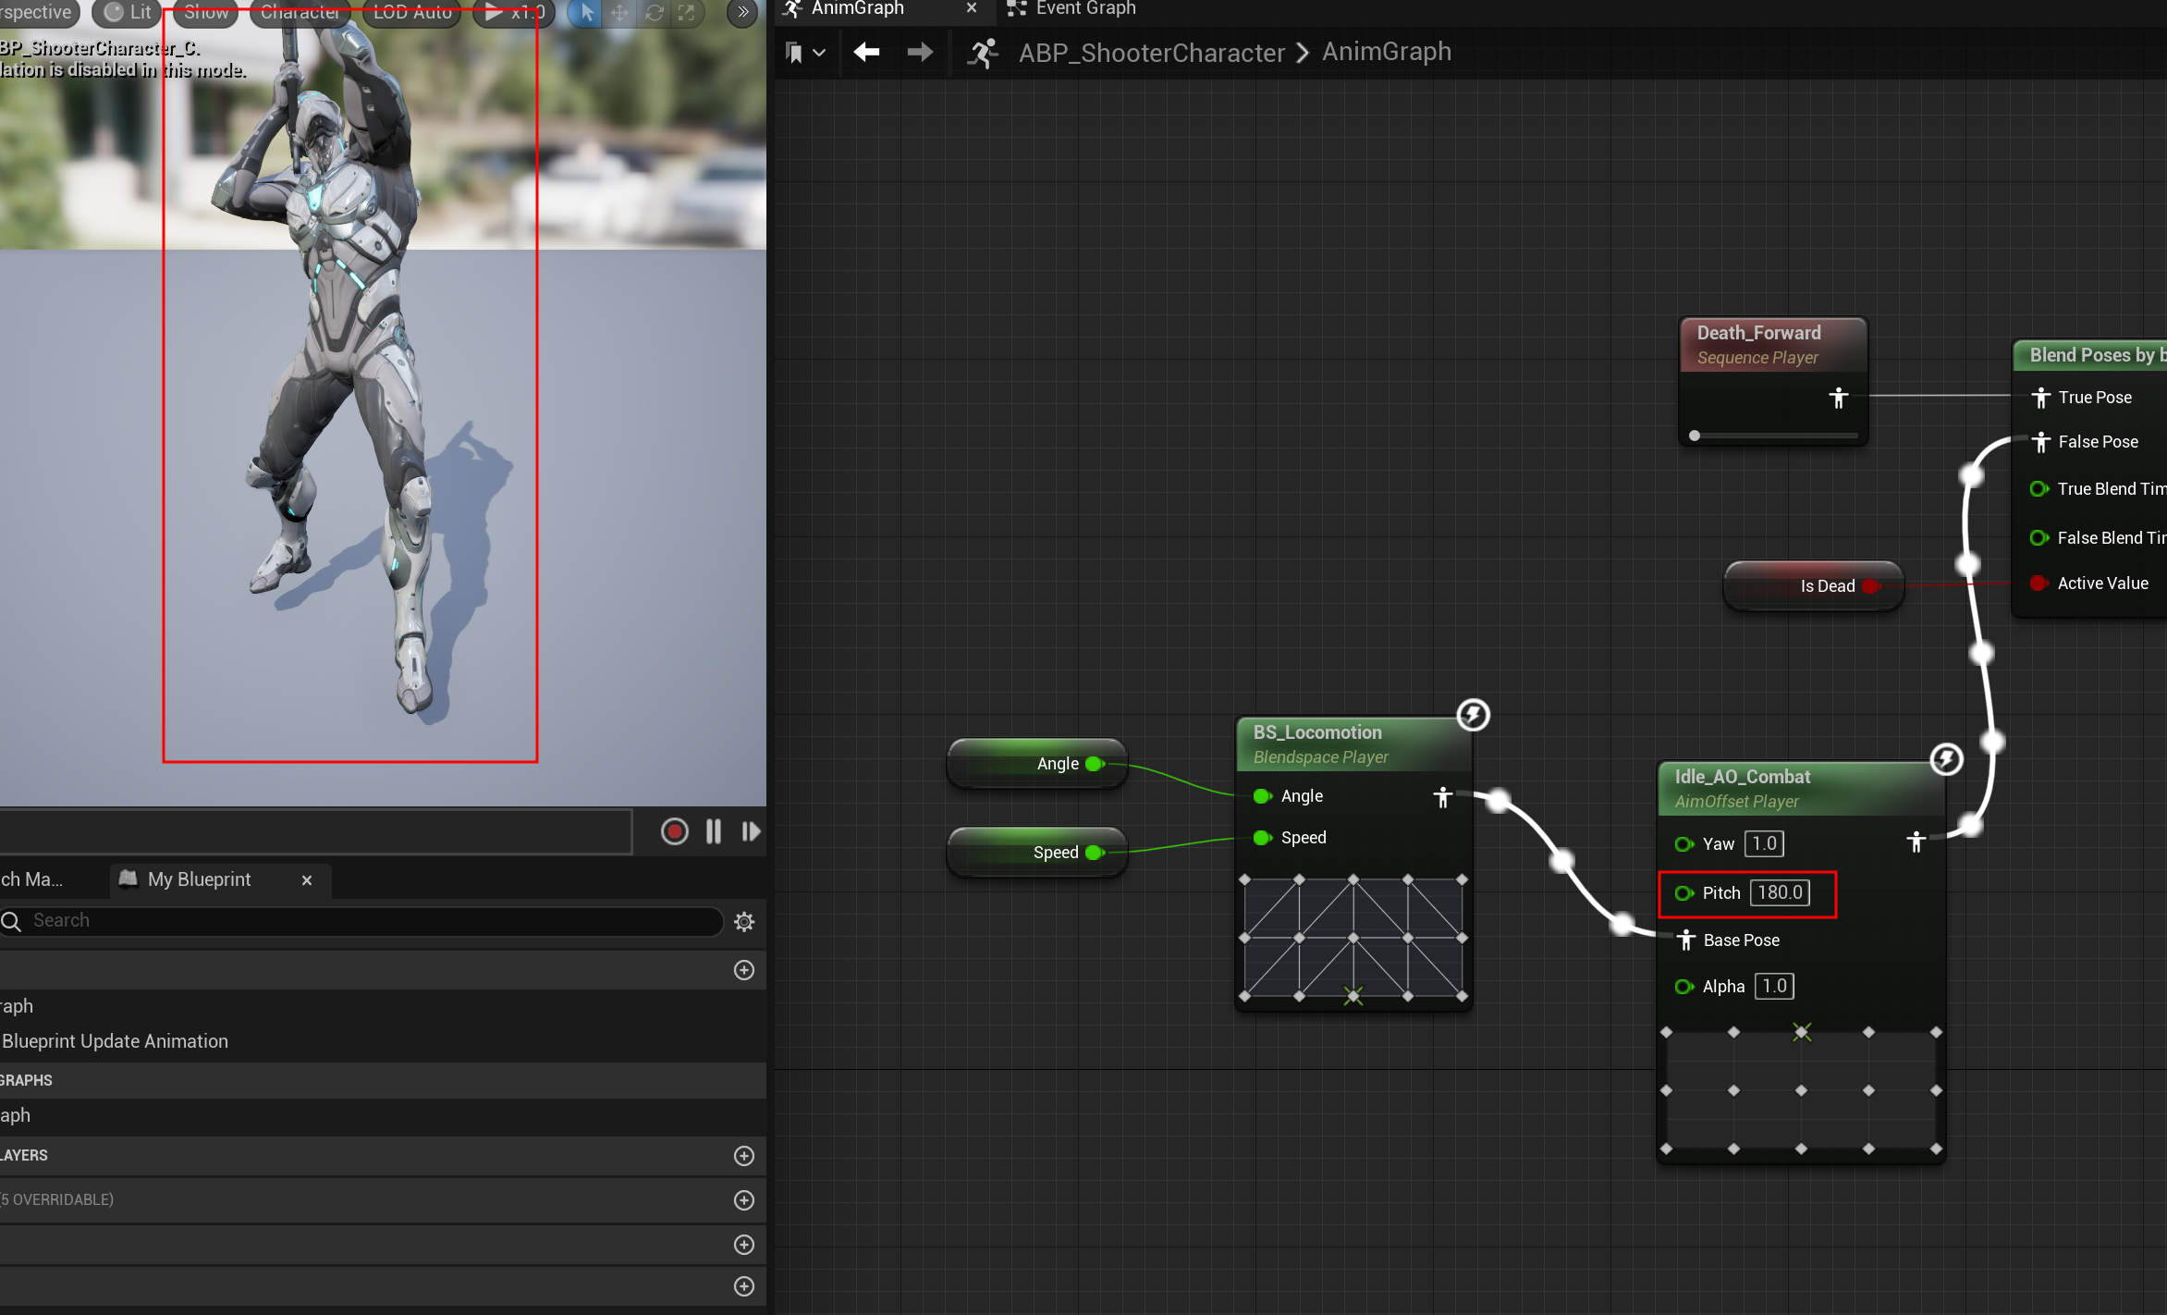Select the My Blueprint tab

click(199, 879)
